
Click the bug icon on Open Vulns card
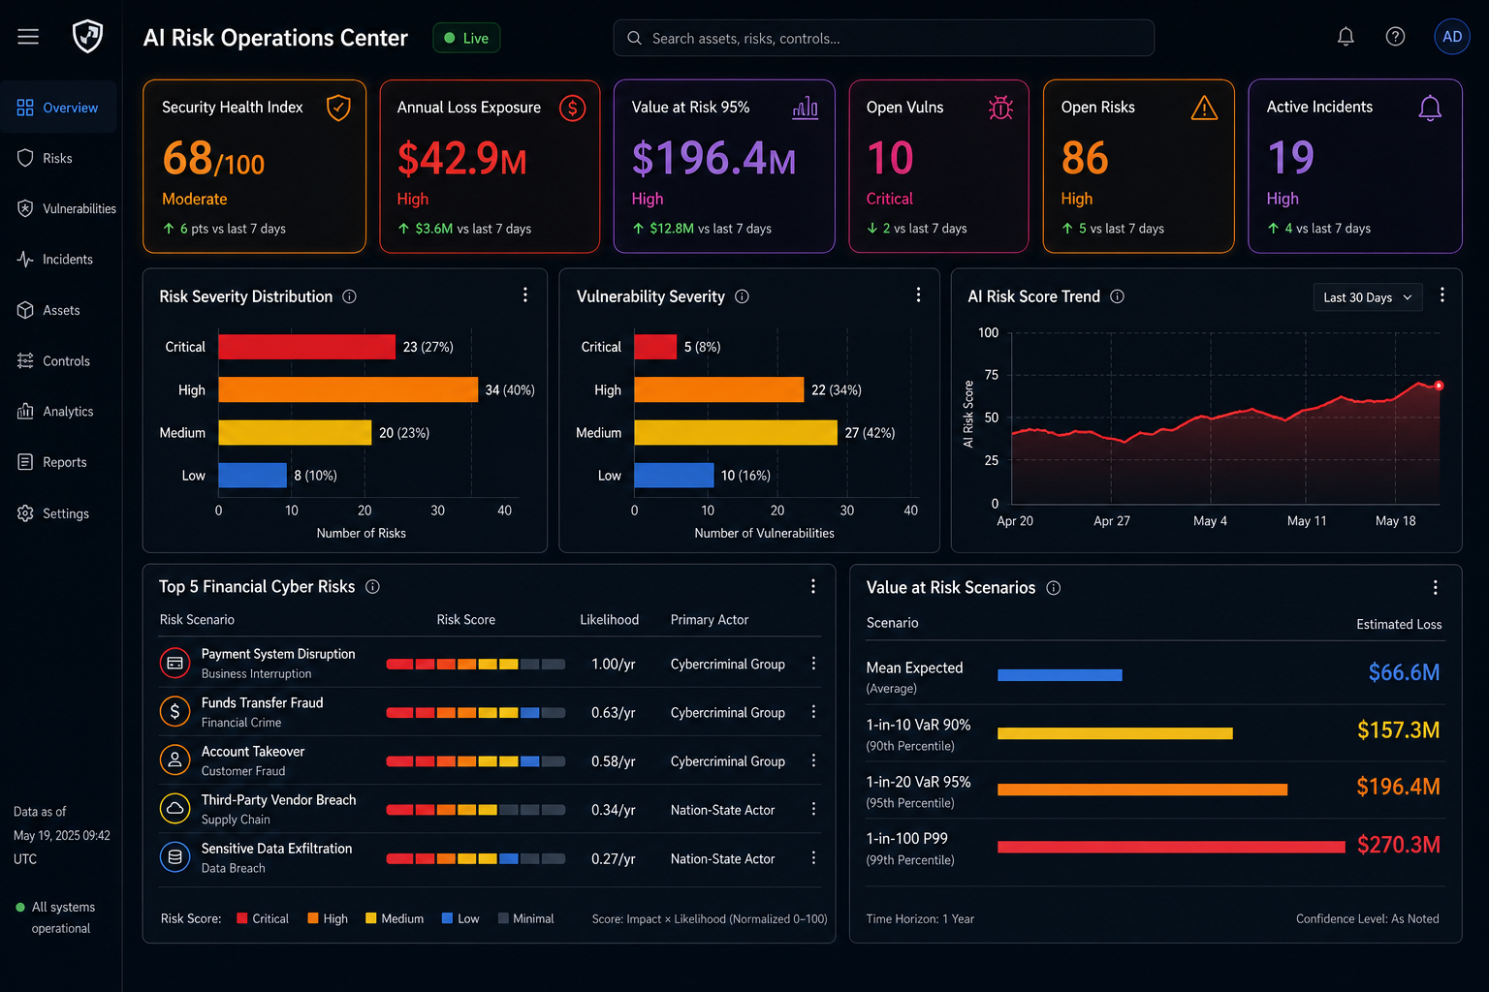1000,108
